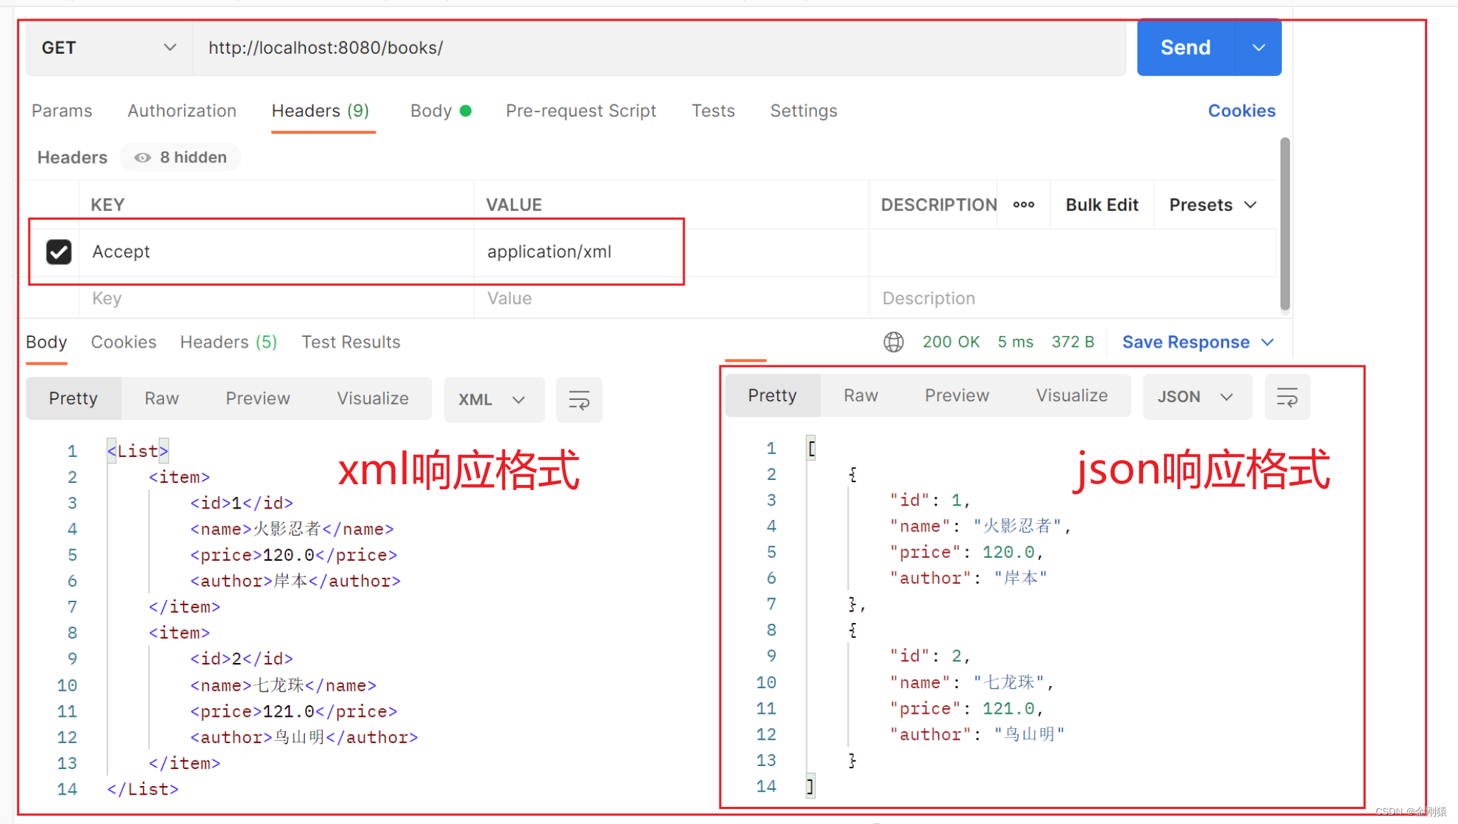Open the Presets dropdown
Viewport: 1458px width, 824px height.
pyautogui.click(x=1213, y=205)
